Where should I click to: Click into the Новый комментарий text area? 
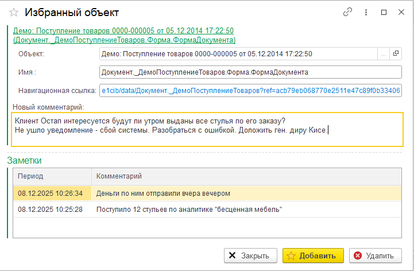tap(207, 129)
